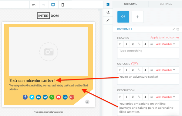
Task: Toggle italic in Heading editor
Action: click(126, 44)
